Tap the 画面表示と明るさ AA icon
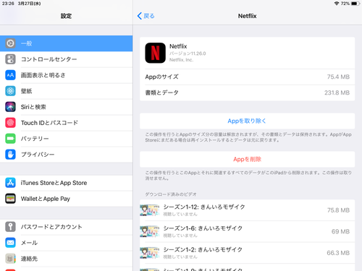 coord(10,75)
